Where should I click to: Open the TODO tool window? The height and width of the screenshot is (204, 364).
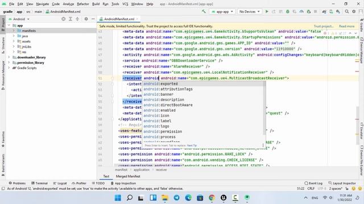click(98, 183)
